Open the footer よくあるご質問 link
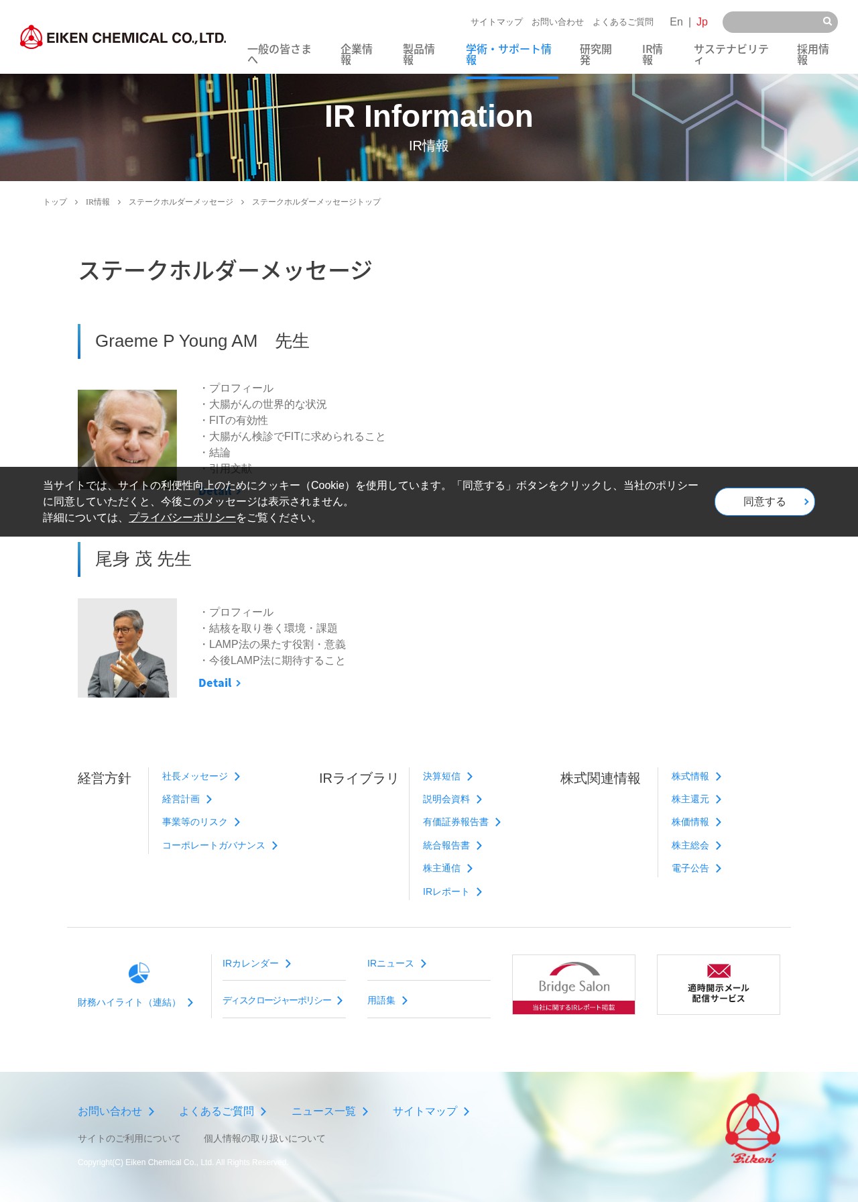Viewport: 858px width, 1202px height. 223,1111
